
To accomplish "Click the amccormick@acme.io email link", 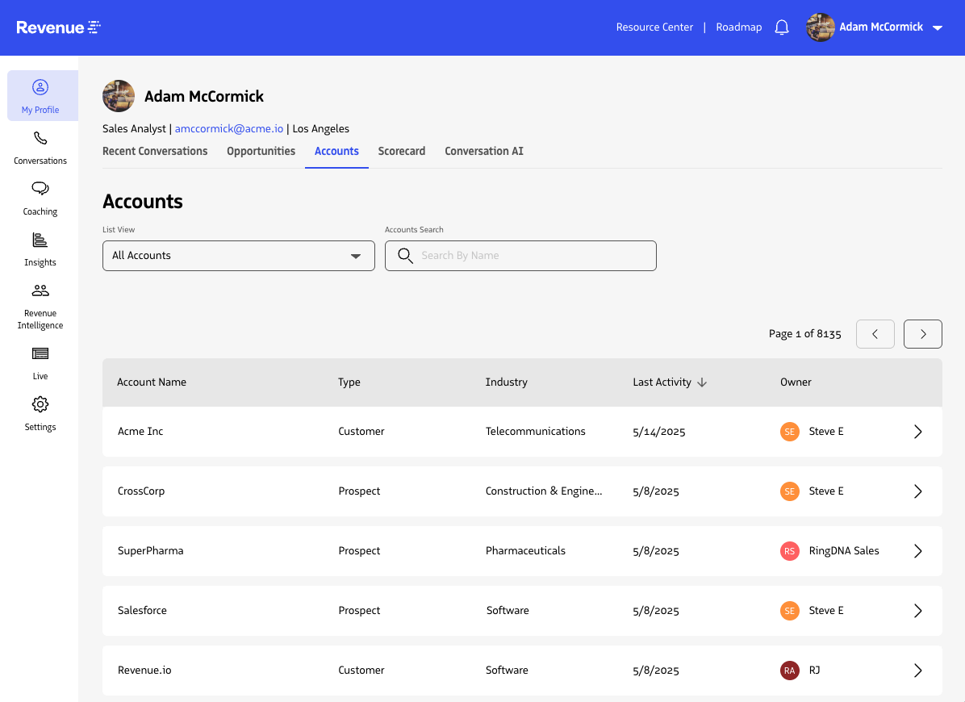I will (229, 128).
